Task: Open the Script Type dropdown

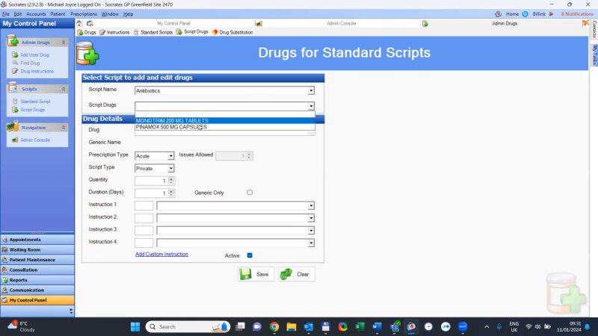Action: pyautogui.click(x=171, y=168)
